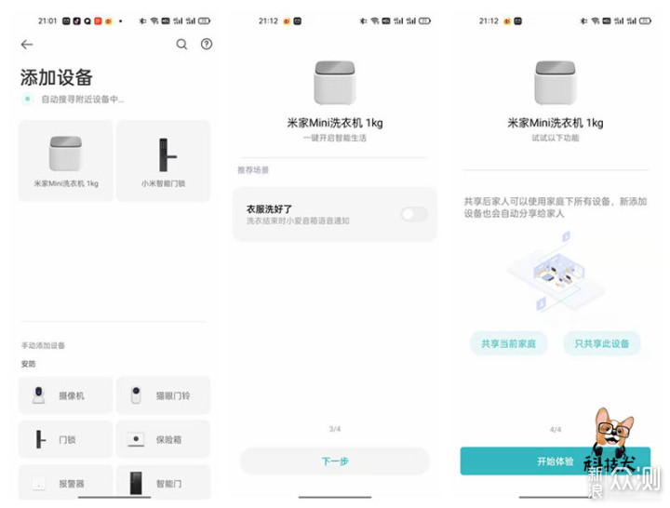The width and height of the screenshot is (670, 508).
Task: Click Bluetooth icon in left phone status bar
Action: [x=142, y=21]
